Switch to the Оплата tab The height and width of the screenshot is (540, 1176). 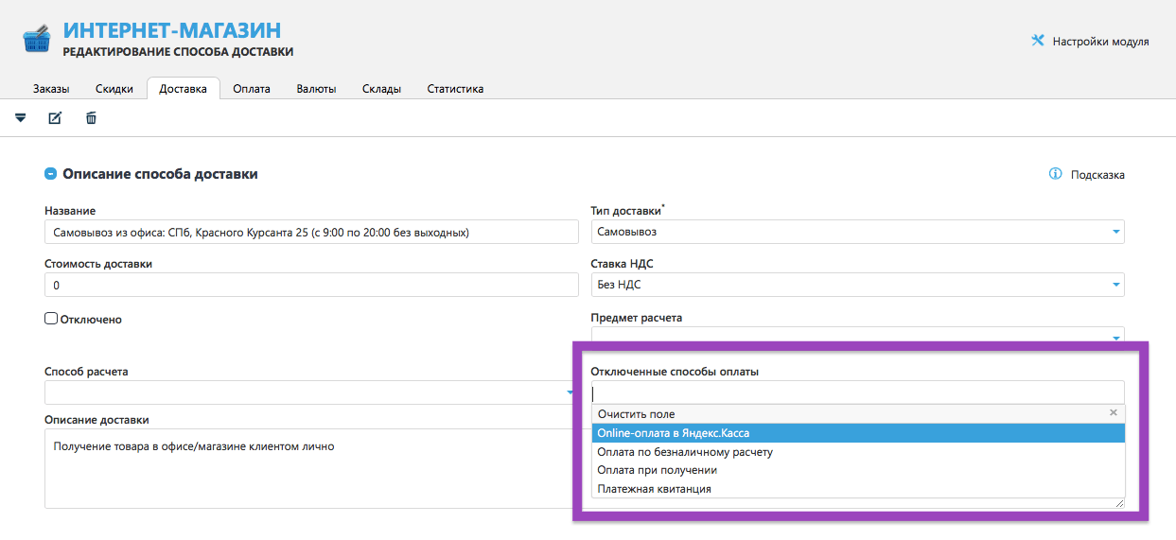(x=252, y=89)
